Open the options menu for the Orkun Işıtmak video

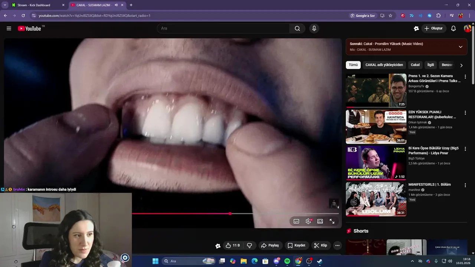pos(465,113)
